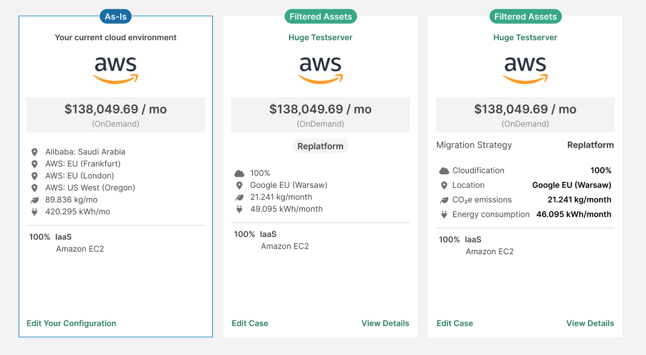Click the leaf icon beside CO₂e emissions
Screen dimensions: 646x355
444,200
